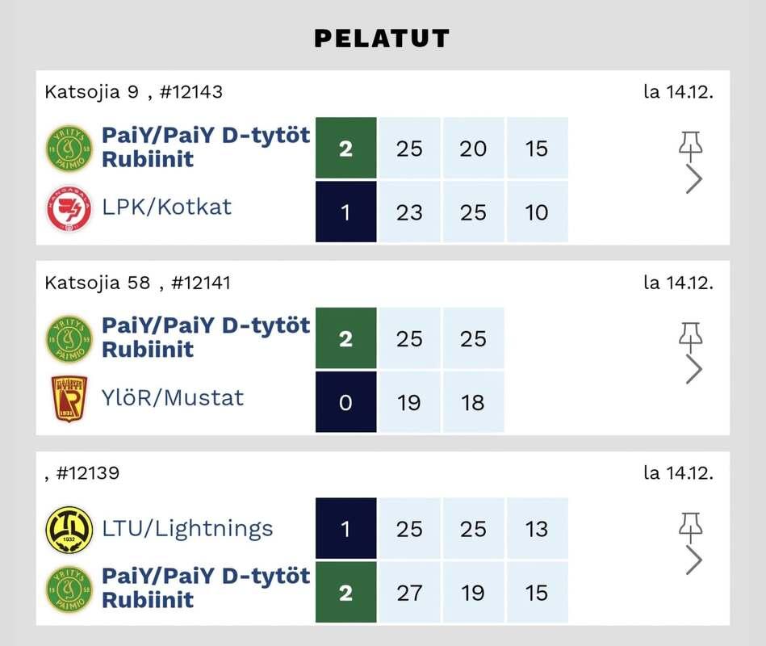
Task: Pin match #12143 with the pushpin icon
Action: [x=691, y=146]
